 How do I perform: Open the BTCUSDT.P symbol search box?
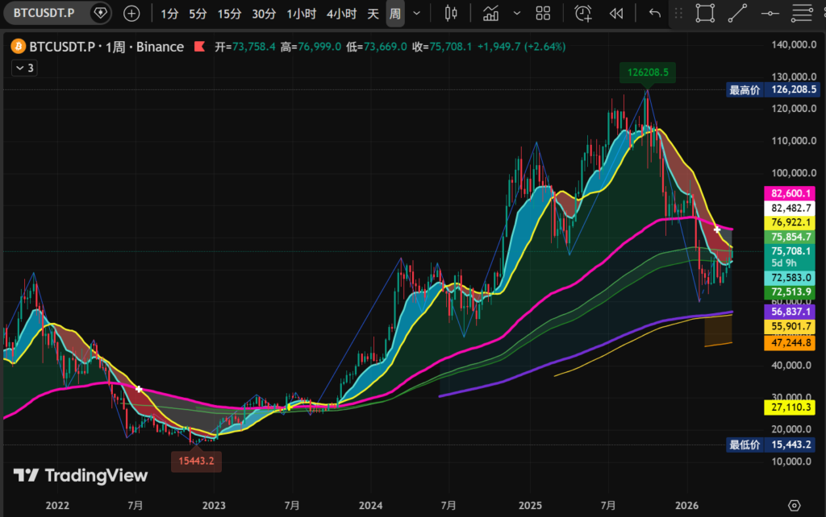pos(45,13)
